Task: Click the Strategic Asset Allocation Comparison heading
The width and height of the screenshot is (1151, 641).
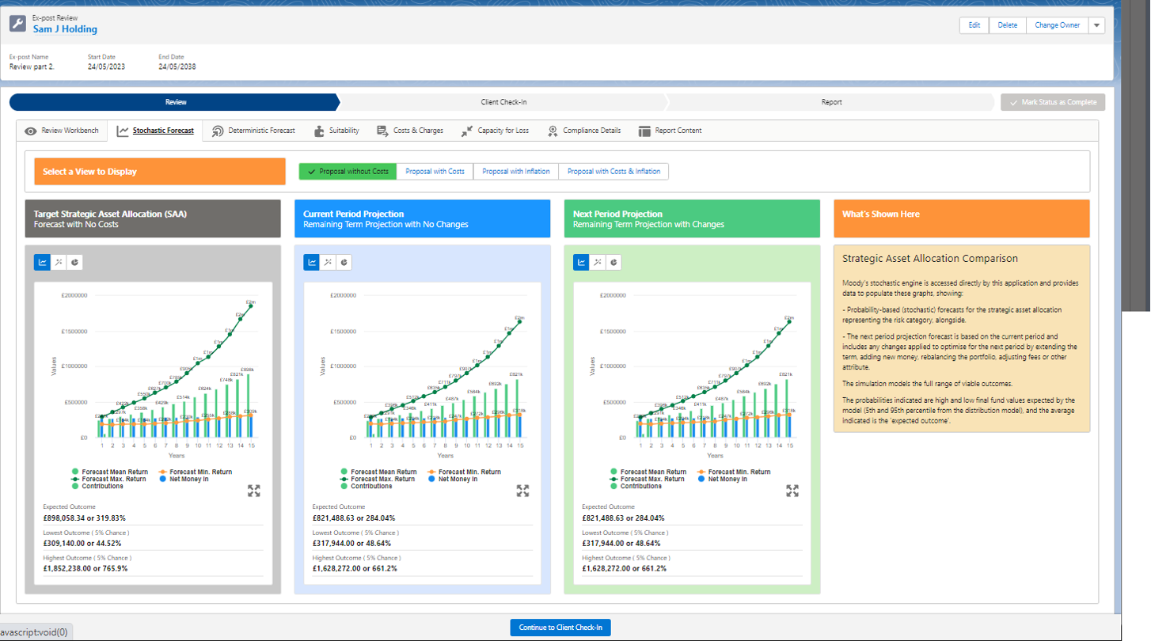Action: [930, 259]
